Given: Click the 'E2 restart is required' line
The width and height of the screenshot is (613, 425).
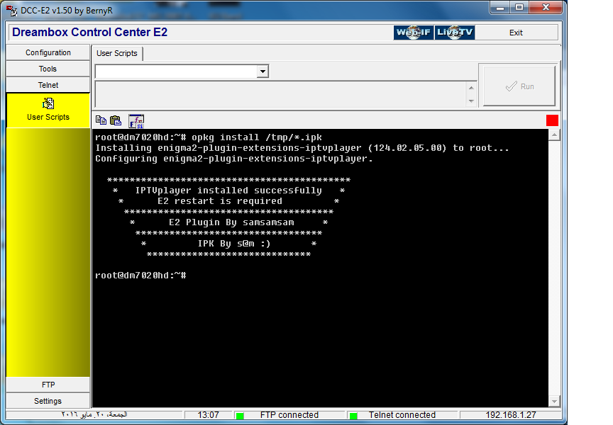Looking at the screenshot, I should click(x=220, y=201).
